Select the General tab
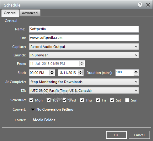Screen dimensions: 153x141 10,13
